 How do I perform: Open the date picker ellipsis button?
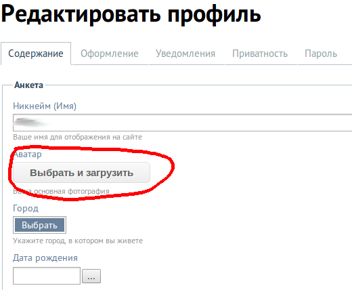(91, 276)
